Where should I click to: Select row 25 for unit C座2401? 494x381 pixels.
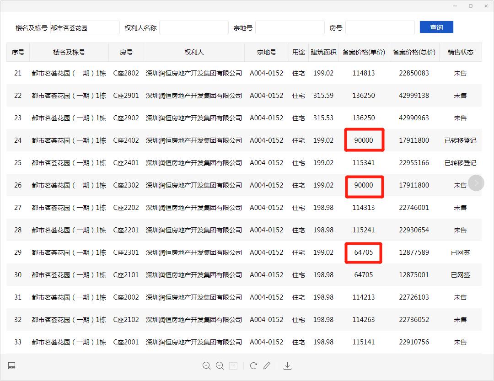[247, 162]
